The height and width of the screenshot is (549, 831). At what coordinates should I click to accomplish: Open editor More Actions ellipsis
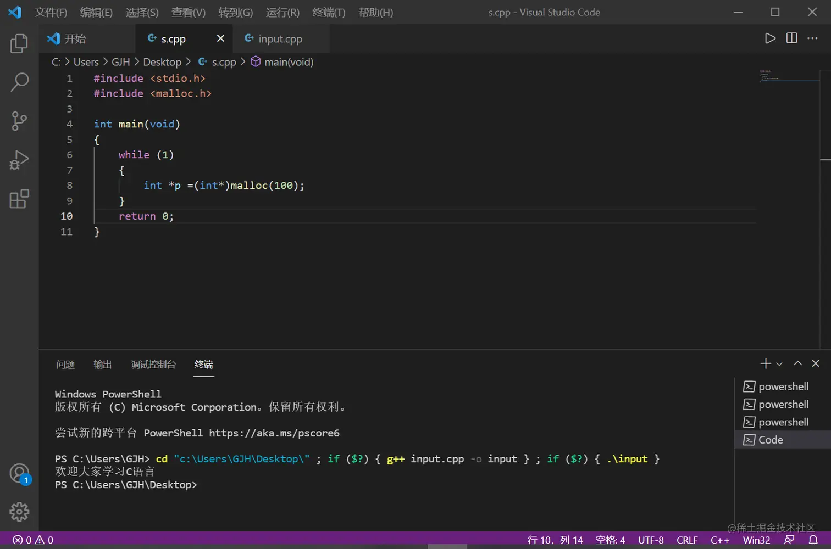point(812,38)
